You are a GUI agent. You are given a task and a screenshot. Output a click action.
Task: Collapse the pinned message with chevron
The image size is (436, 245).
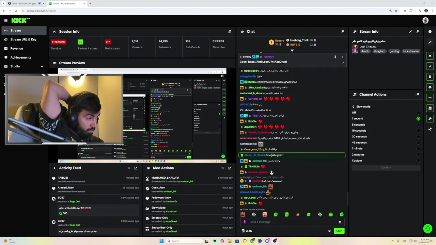343,63
